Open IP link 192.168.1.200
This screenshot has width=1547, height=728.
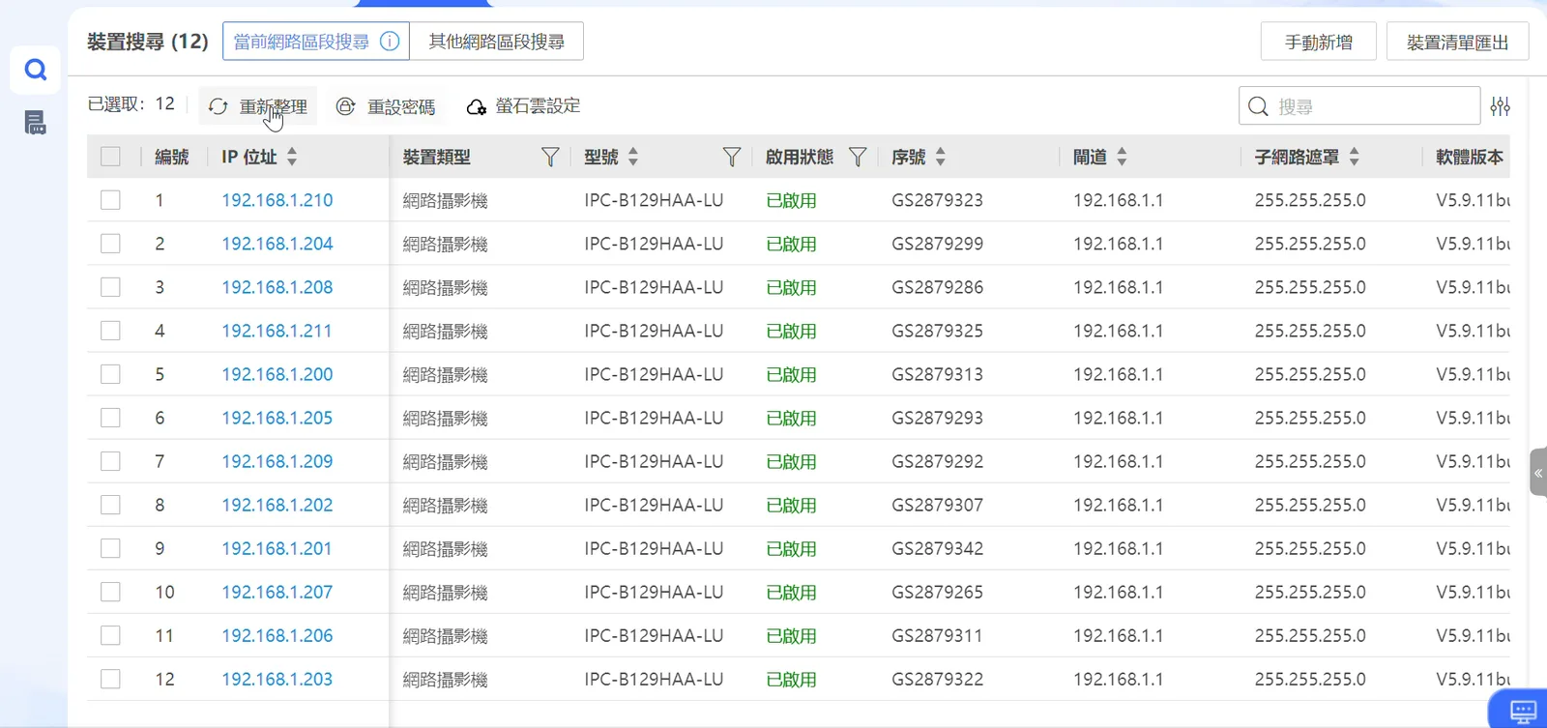tap(277, 374)
